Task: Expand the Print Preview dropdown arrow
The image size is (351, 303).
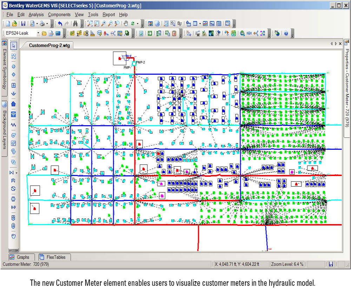Action: (x=37, y=23)
